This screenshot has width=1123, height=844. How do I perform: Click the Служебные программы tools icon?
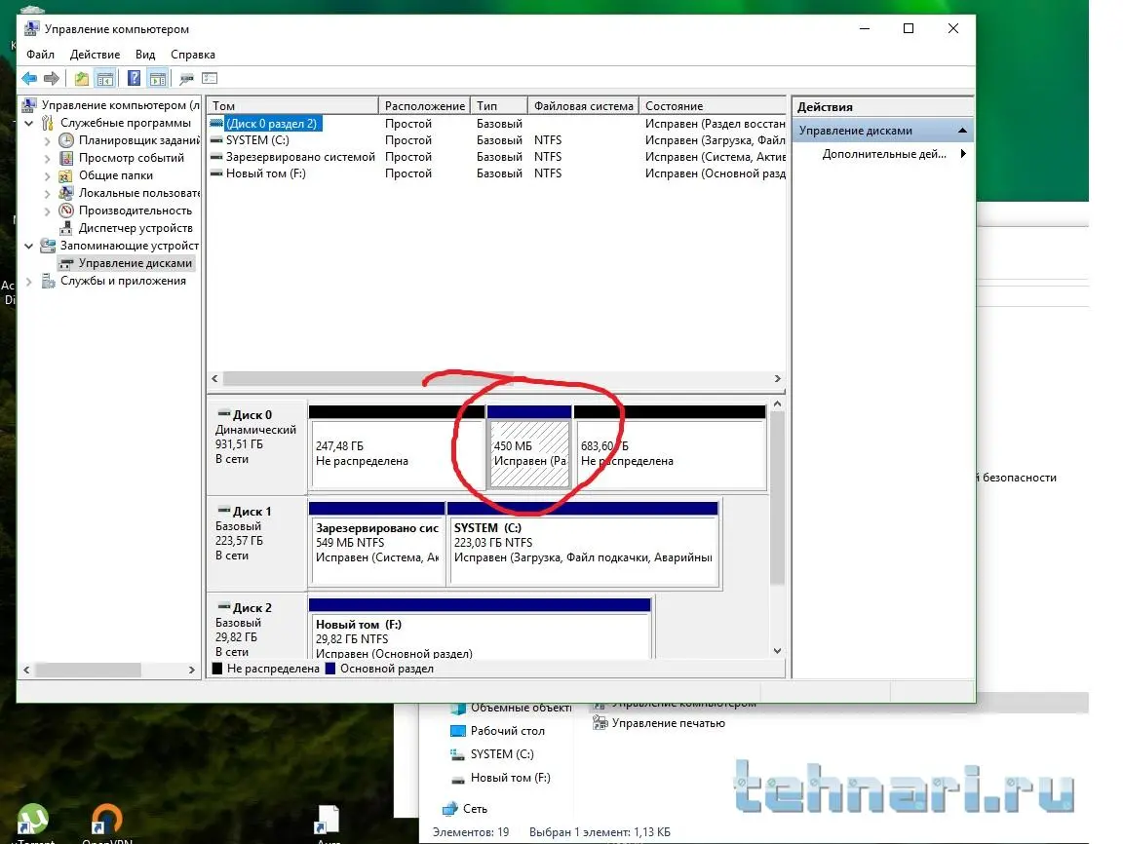pyautogui.click(x=48, y=123)
